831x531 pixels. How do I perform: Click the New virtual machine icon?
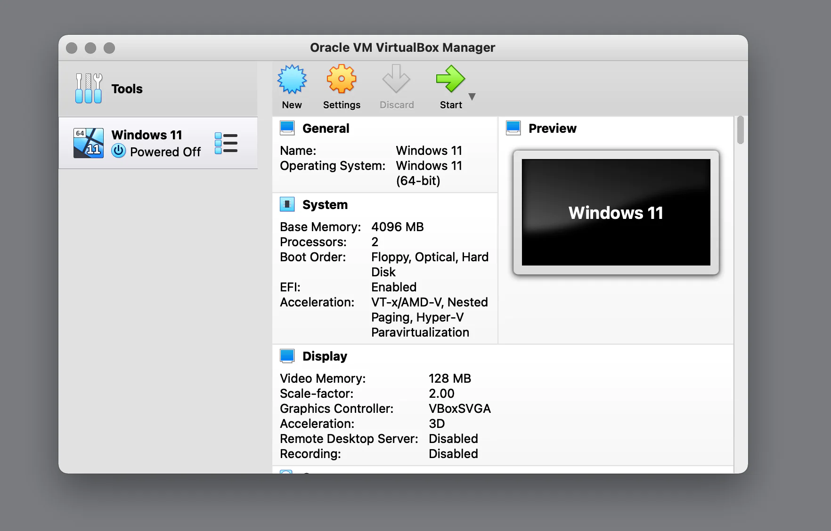[x=292, y=79]
